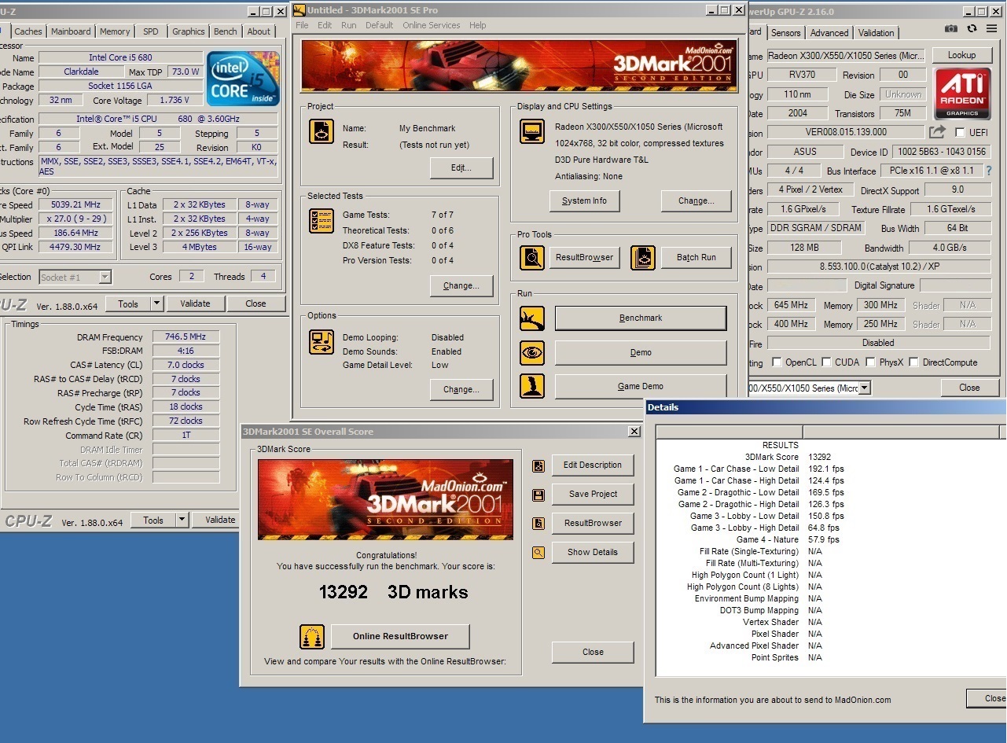Toggle the OpenCL checkbox
Screen dimensions: 1007x743
[777, 362]
